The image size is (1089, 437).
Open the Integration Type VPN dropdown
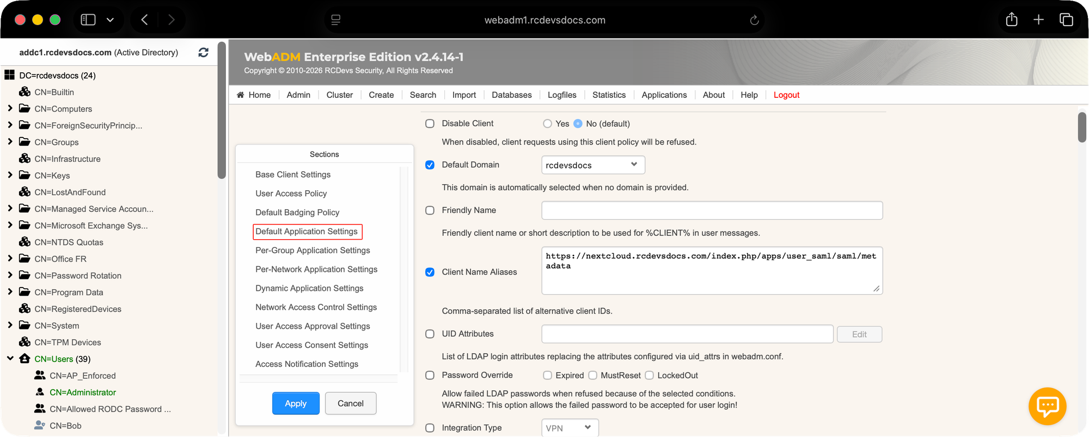pos(570,428)
